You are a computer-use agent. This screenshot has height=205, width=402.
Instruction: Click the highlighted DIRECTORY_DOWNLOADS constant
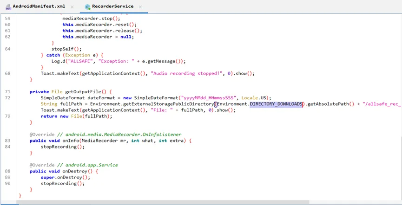(276, 104)
